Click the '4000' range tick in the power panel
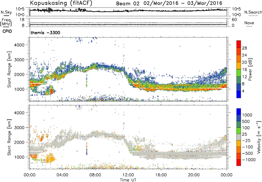 pos(19,45)
